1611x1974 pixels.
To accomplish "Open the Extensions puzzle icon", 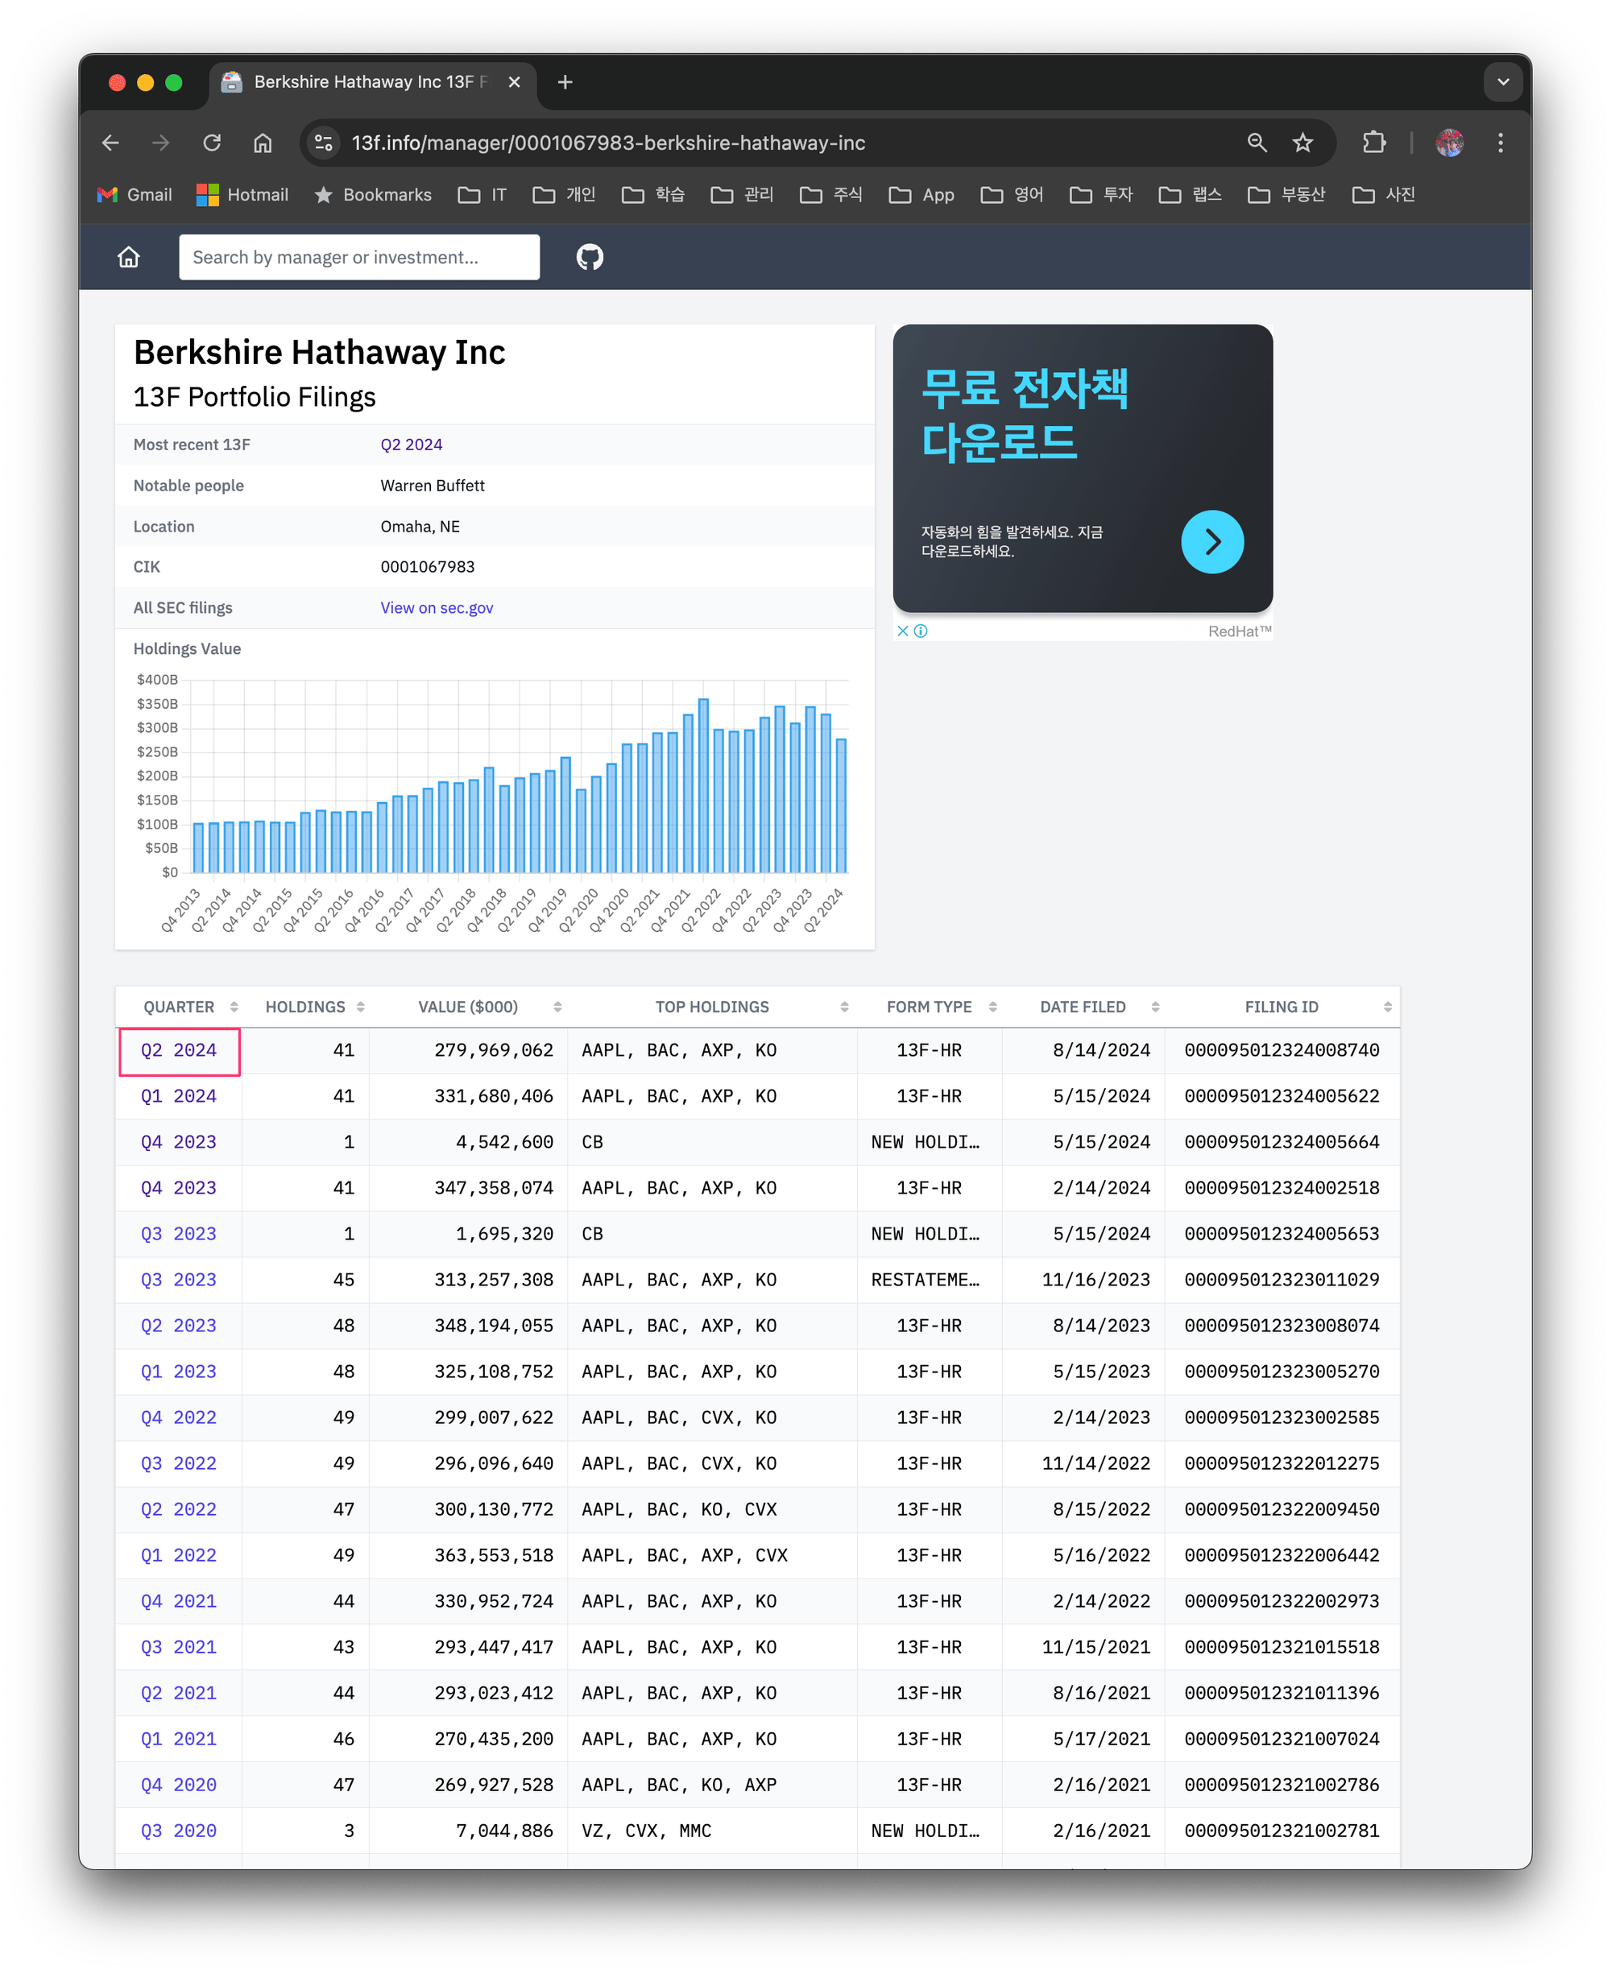I will point(1373,143).
